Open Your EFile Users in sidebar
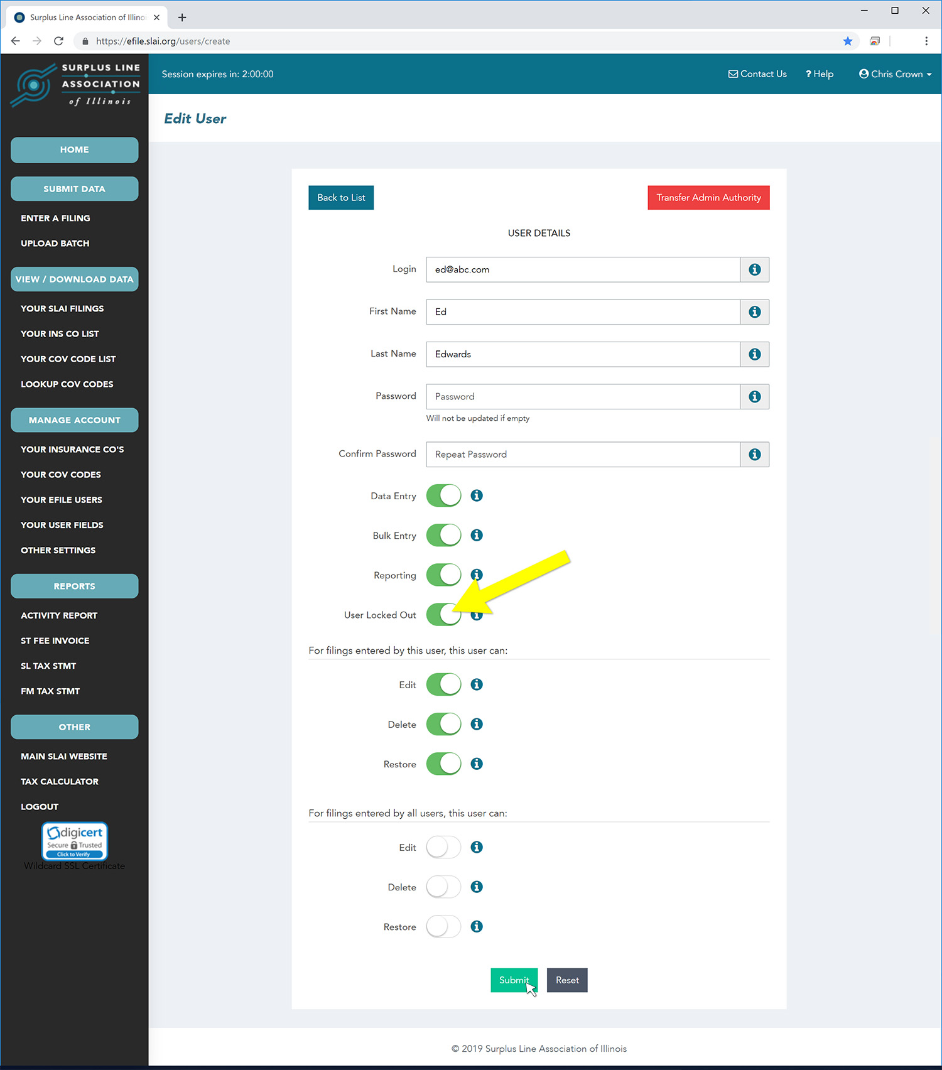The image size is (942, 1070). [62, 500]
